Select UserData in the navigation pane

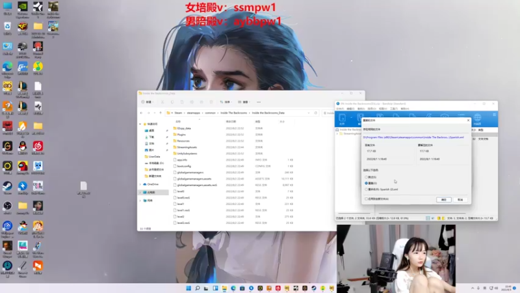[153, 156]
